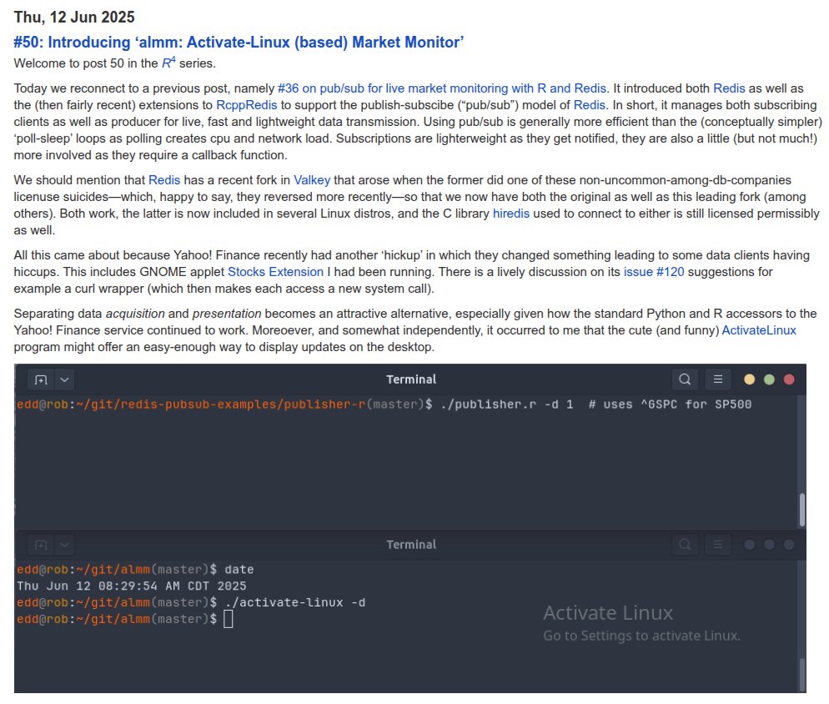The height and width of the screenshot is (704, 829).
Task: Click the search icon in top Terminal
Action: [685, 380]
